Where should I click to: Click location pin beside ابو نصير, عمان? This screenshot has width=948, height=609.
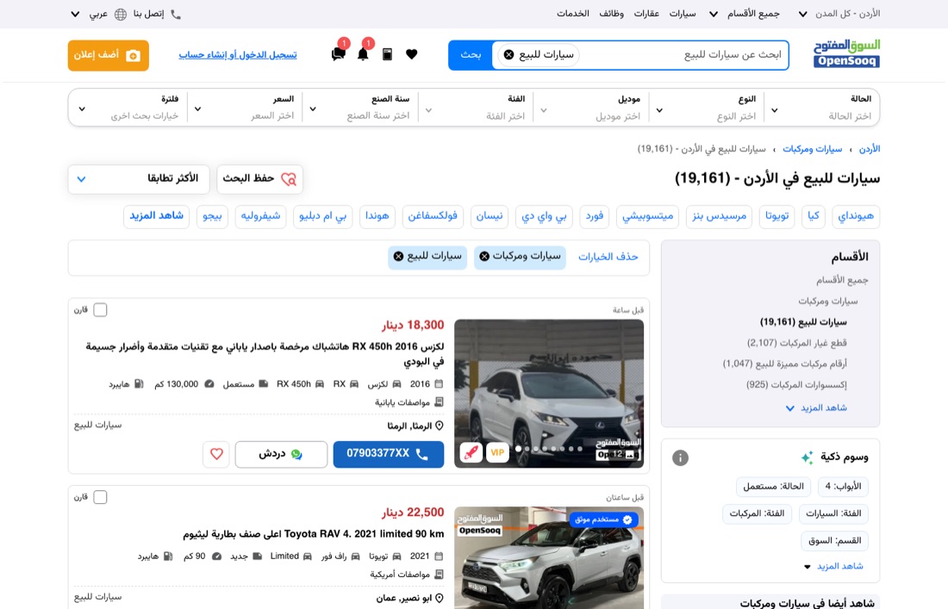coord(440,598)
